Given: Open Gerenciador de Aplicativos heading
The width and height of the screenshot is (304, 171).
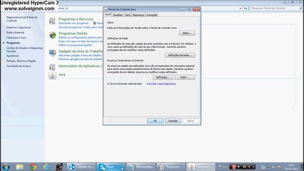Looking at the screenshot, I should 81,66.
